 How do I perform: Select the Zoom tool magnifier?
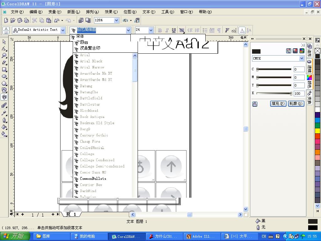pos(4,56)
